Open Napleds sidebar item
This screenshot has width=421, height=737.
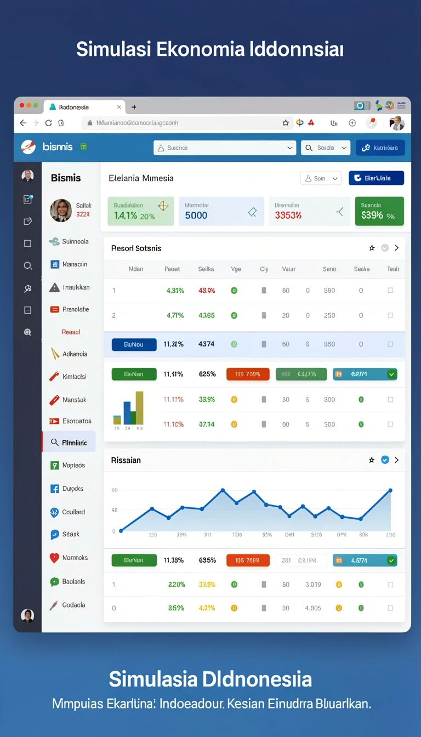[69, 465]
